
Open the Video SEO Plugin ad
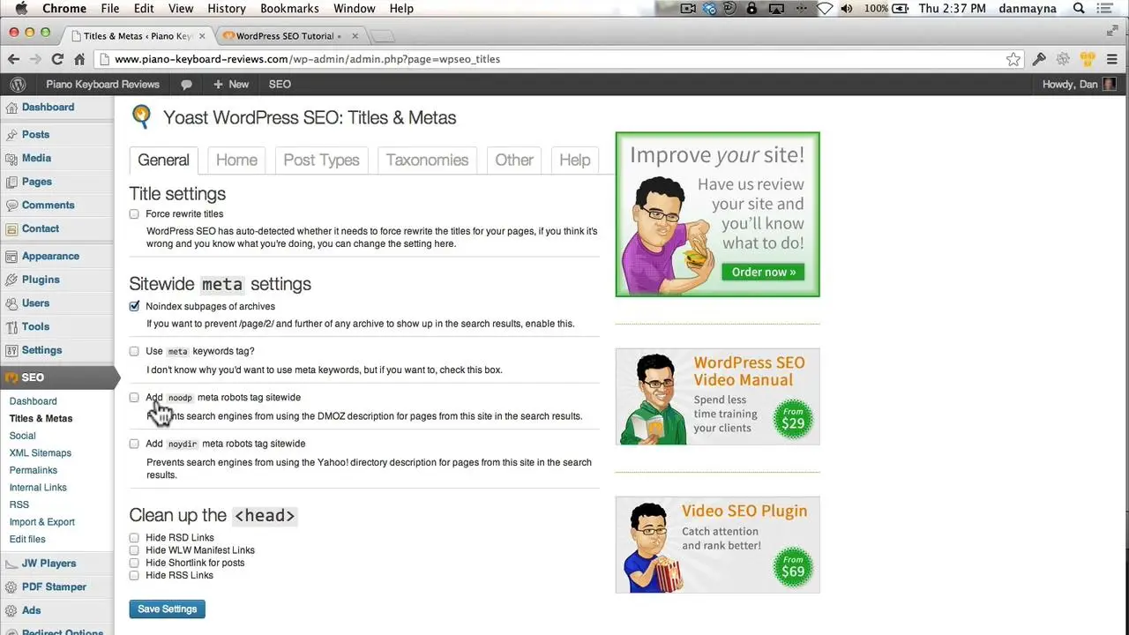(x=717, y=544)
